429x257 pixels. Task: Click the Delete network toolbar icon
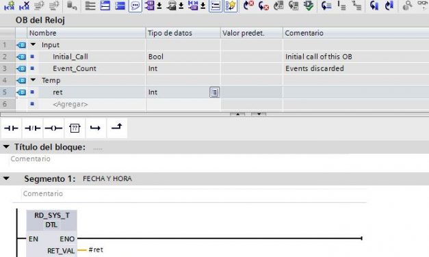pyautogui.click(x=24, y=5)
